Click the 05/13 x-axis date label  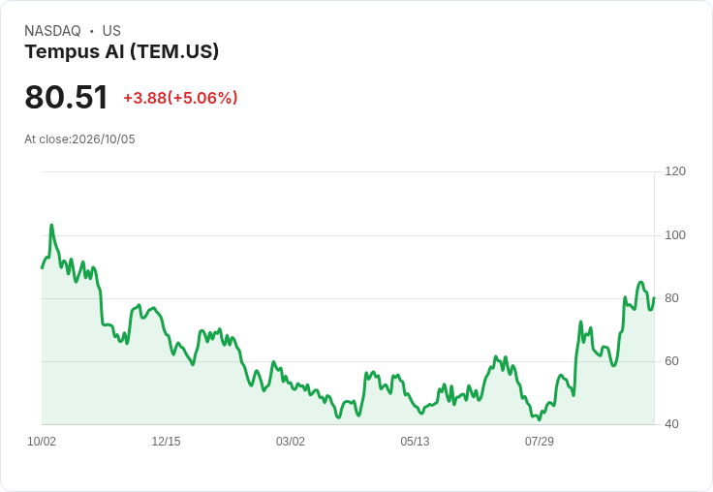pyautogui.click(x=415, y=442)
